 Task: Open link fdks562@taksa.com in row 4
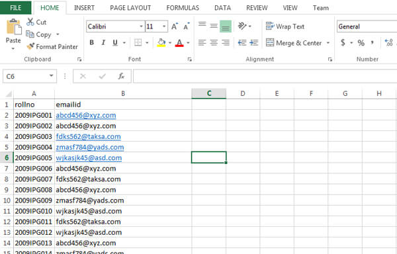click(89, 137)
